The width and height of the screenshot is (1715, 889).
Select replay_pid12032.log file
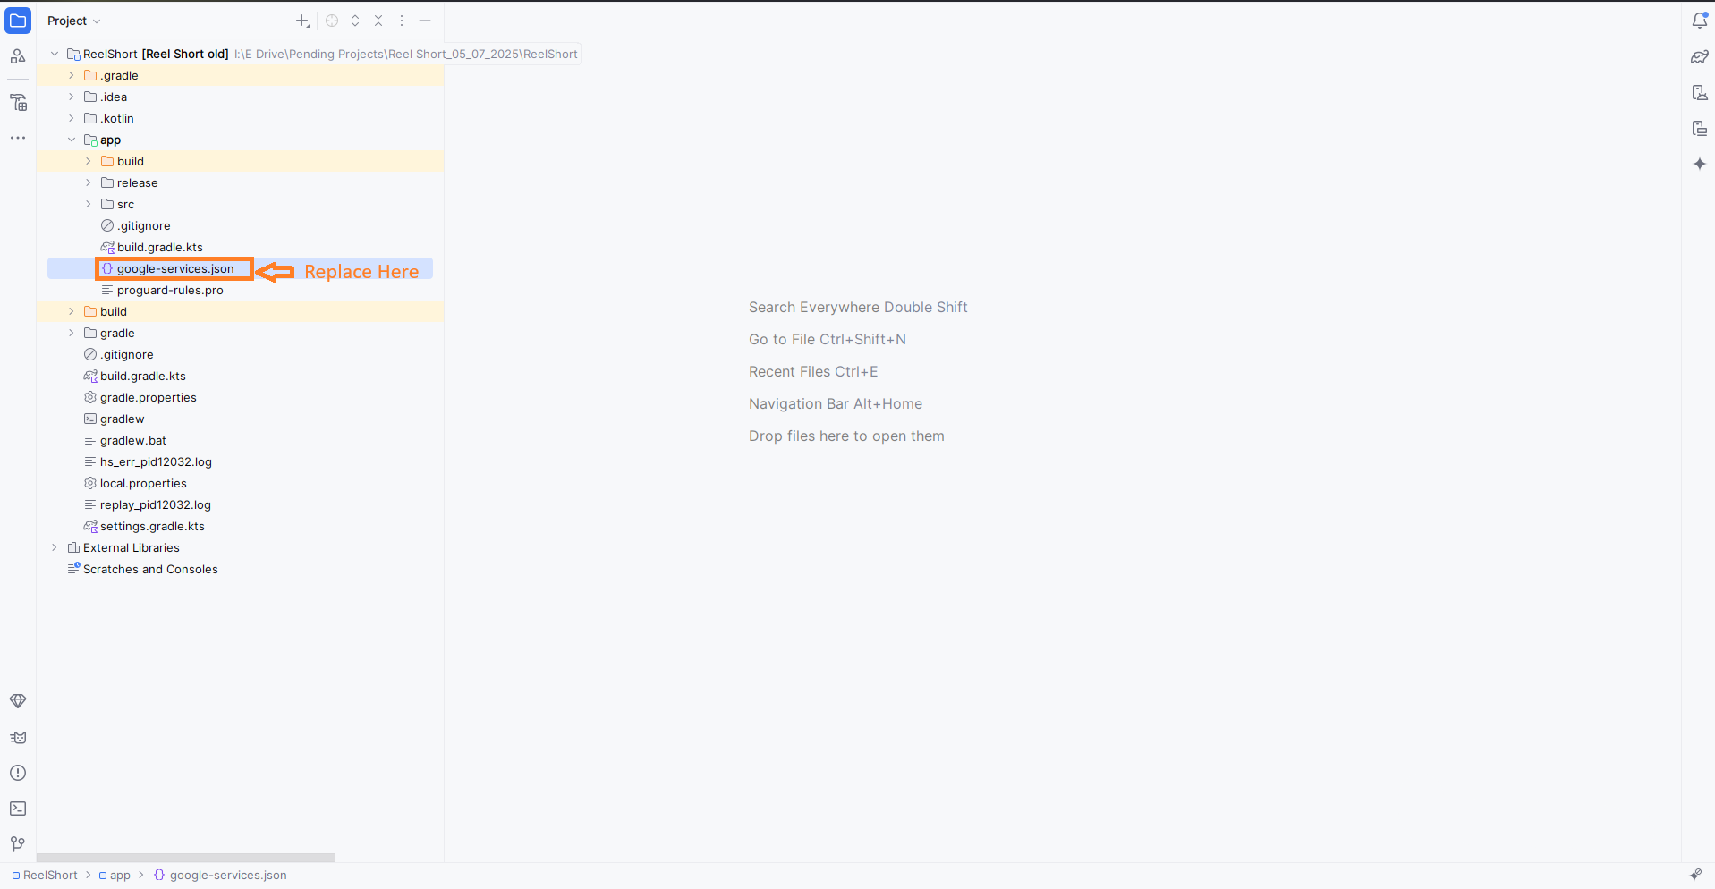click(x=156, y=504)
